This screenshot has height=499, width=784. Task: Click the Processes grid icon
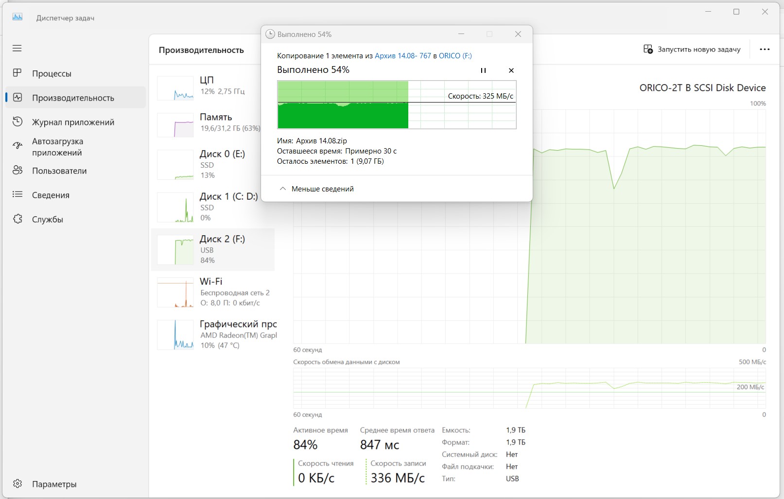(17, 73)
